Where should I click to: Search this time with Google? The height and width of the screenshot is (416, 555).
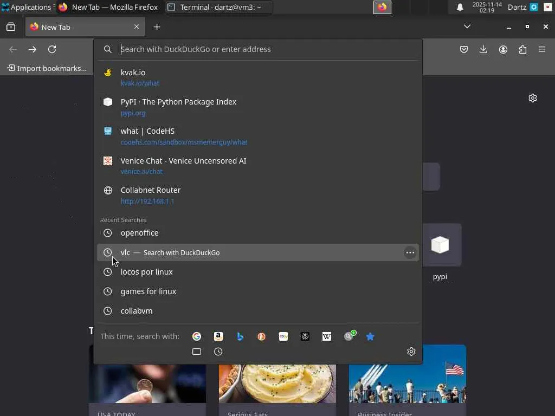point(197,336)
